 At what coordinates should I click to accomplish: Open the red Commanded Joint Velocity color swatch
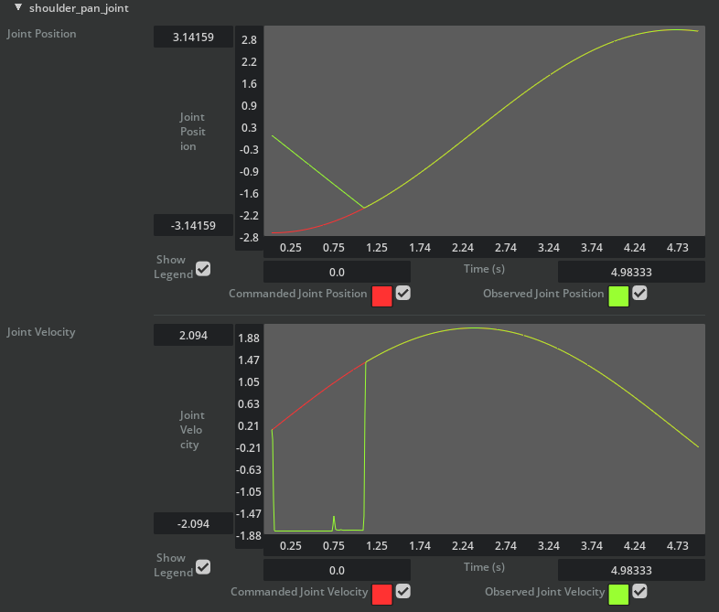point(382,595)
